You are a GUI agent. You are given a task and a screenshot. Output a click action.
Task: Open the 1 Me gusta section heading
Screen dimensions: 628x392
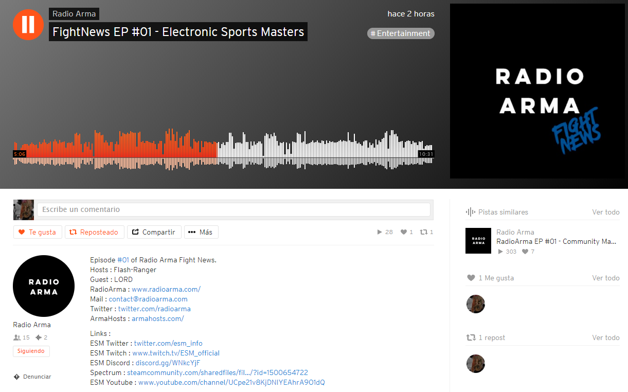[x=491, y=278]
